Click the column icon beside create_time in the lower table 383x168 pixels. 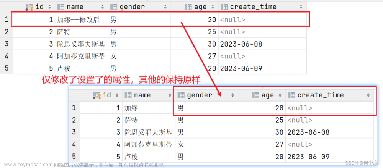[291, 95]
